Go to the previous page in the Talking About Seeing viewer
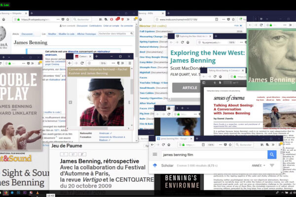296x197 pixels. (215, 83)
